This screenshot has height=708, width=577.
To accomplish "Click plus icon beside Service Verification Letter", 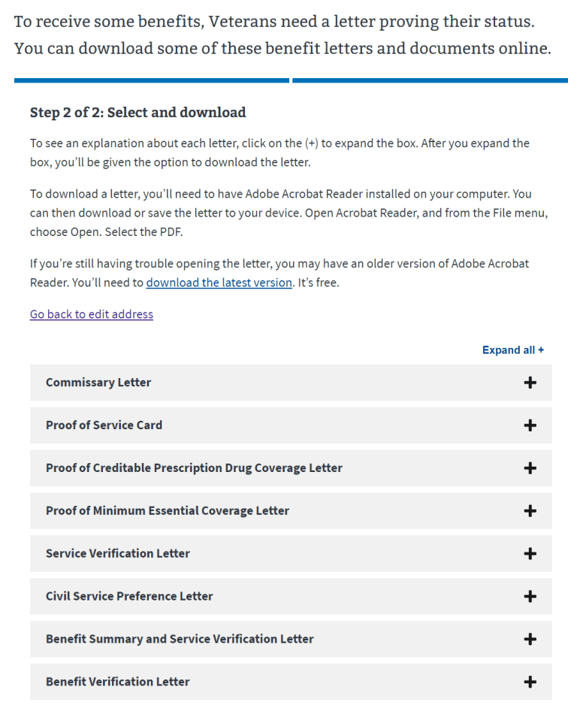I will (530, 553).
